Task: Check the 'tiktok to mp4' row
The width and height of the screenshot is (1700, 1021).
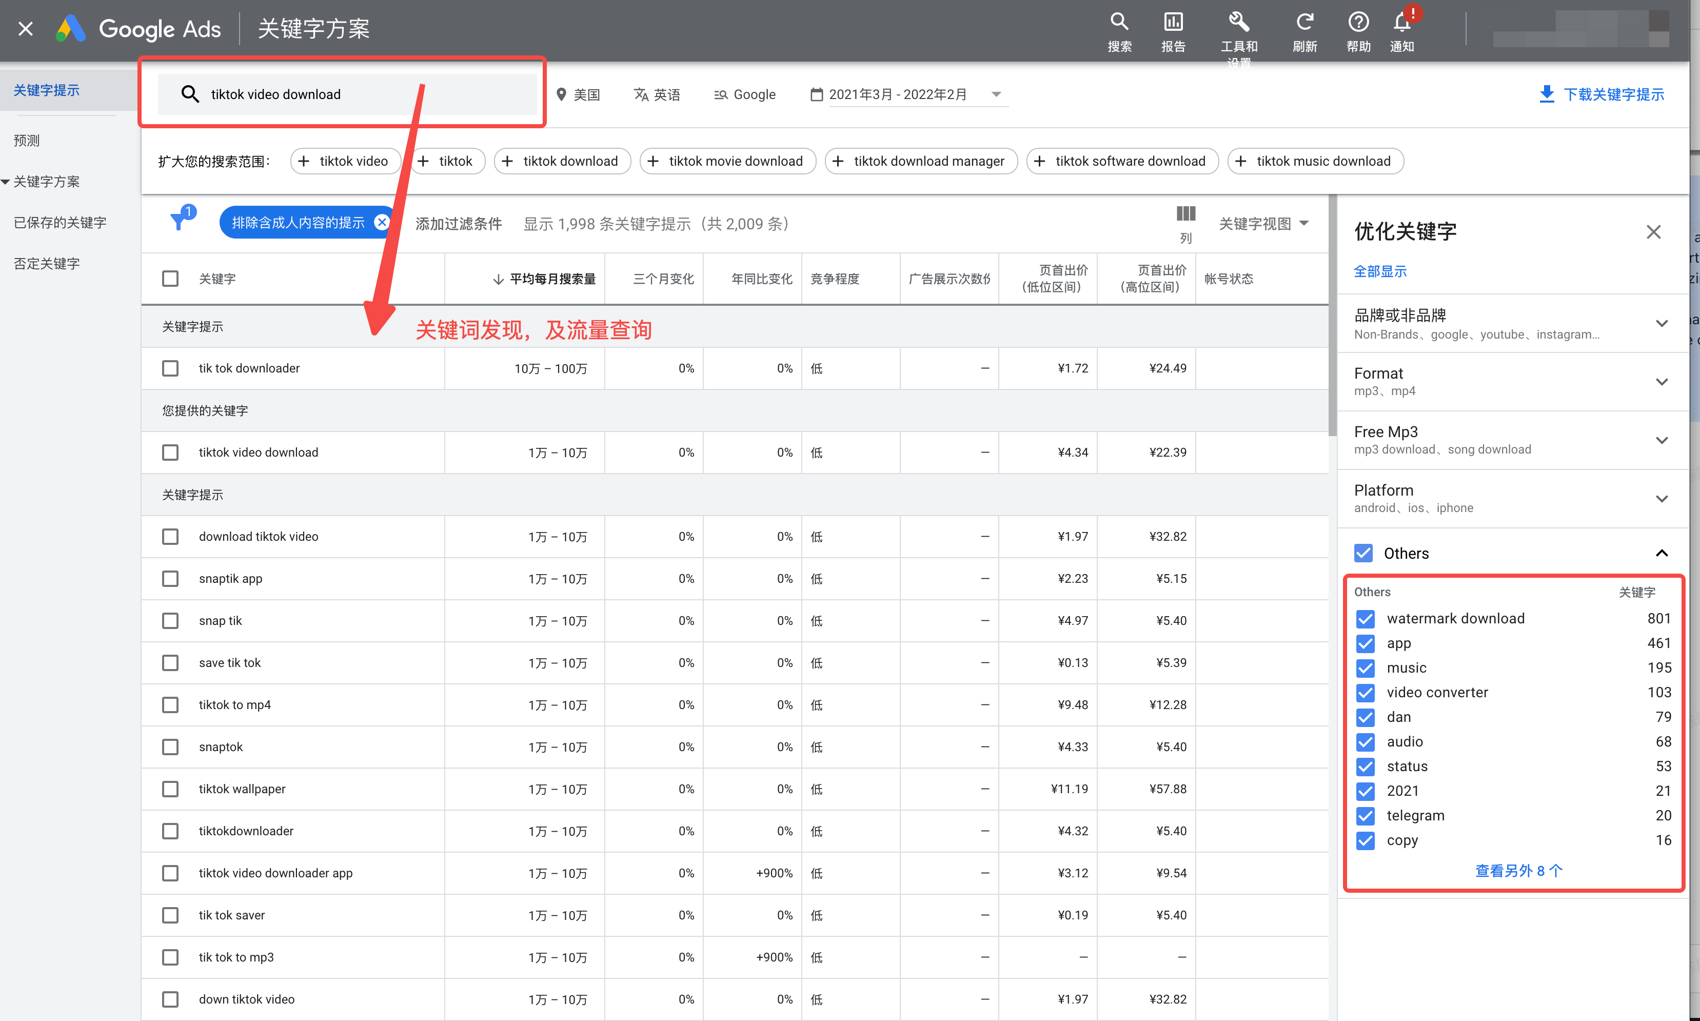Action: point(170,704)
